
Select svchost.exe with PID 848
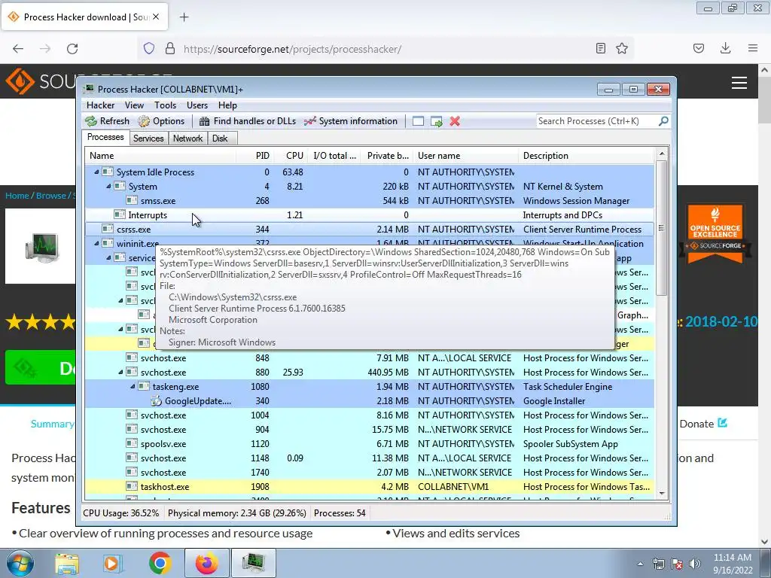pos(369,357)
